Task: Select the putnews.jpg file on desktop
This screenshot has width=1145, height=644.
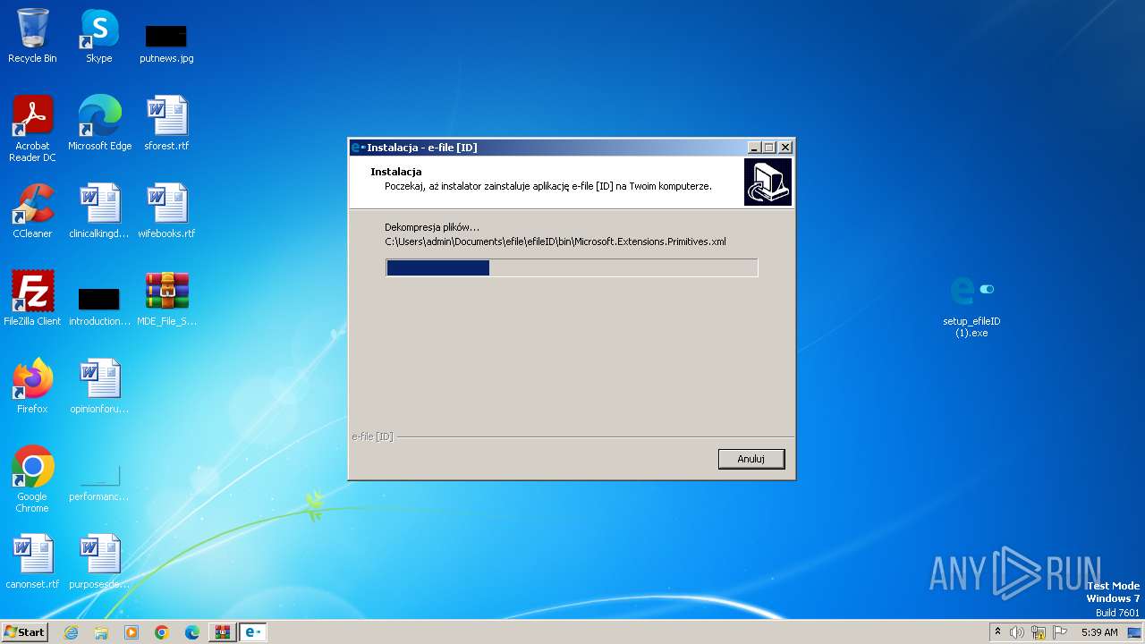Action: [x=166, y=43]
